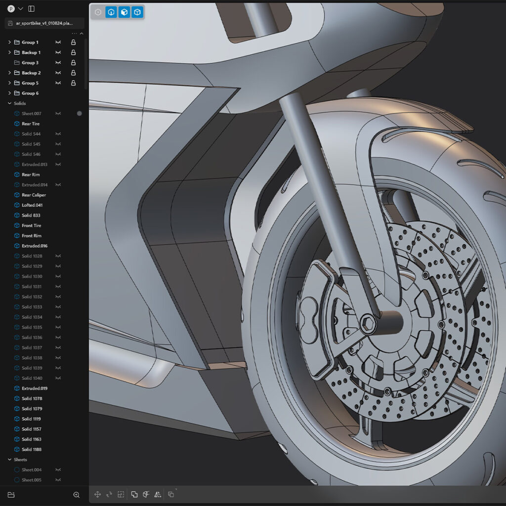Screen dimensions: 506x506
Task: Unlock the Backup 1 group
Action: point(73,52)
